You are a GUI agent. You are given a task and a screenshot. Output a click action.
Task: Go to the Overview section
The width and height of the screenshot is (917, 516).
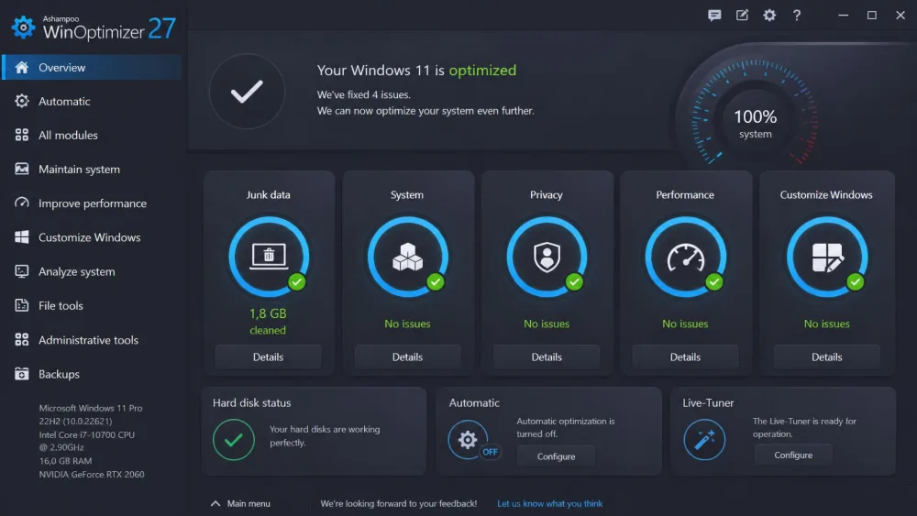click(92, 67)
